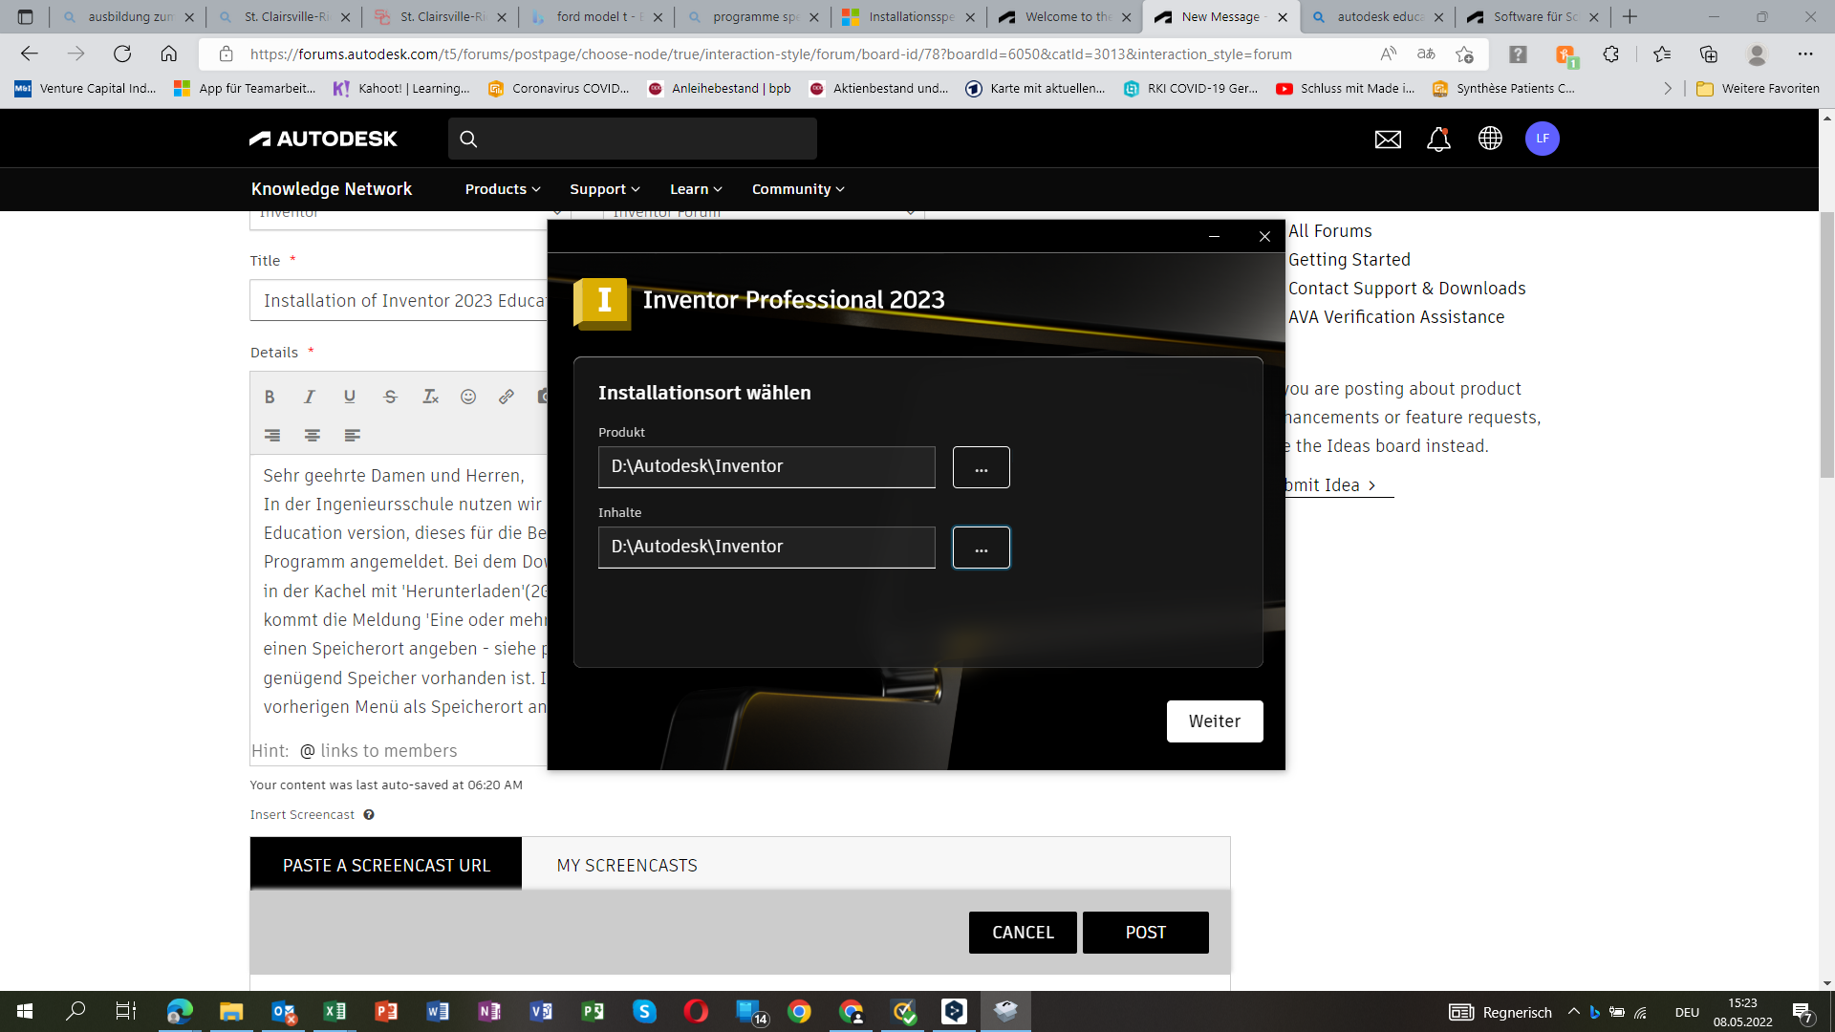Image resolution: width=1835 pixels, height=1032 pixels.
Task: Expand the Support menu
Action: pos(605,189)
